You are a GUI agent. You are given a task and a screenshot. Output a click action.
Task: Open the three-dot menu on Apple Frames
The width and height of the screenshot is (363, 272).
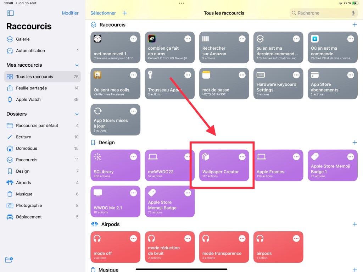click(296, 157)
